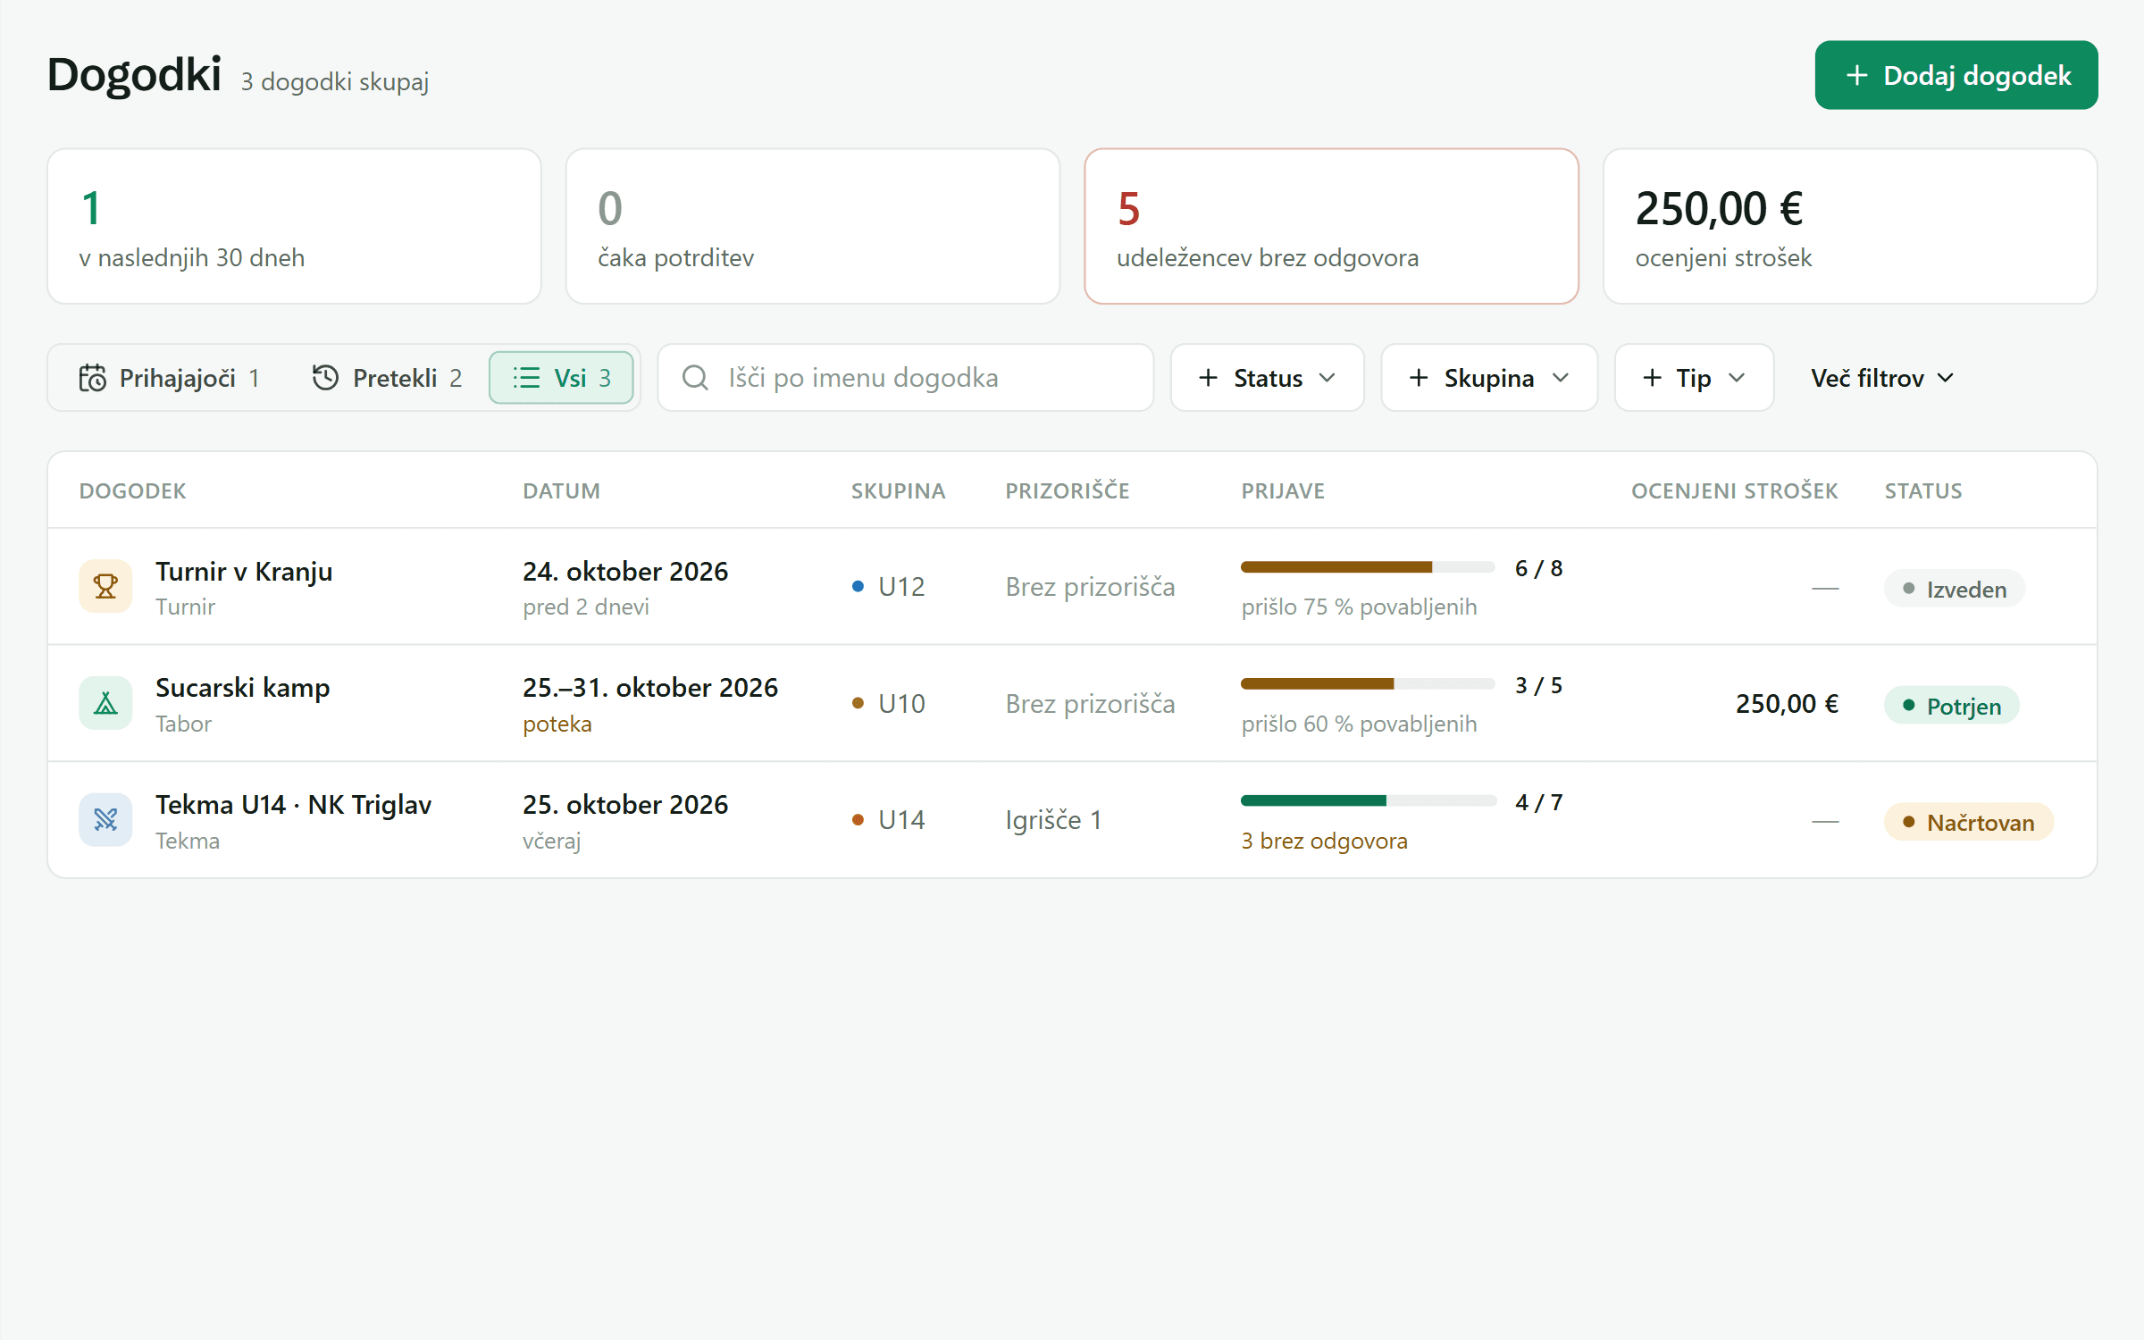Click the čaka potrditev card
The height and width of the screenshot is (1340, 2144).
click(813, 226)
